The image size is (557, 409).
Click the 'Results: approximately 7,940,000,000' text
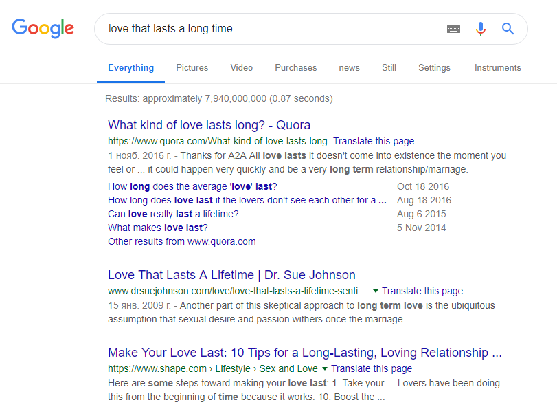[x=219, y=98]
